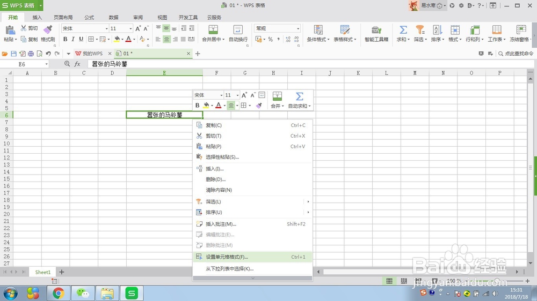Choose 清除内容(N) in context menu

tap(253, 190)
